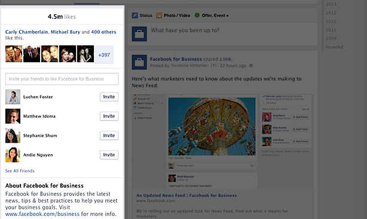This screenshot has width=367, height=219.
Task: Invite Stephanie Shum to like page
Action: tap(109, 135)
